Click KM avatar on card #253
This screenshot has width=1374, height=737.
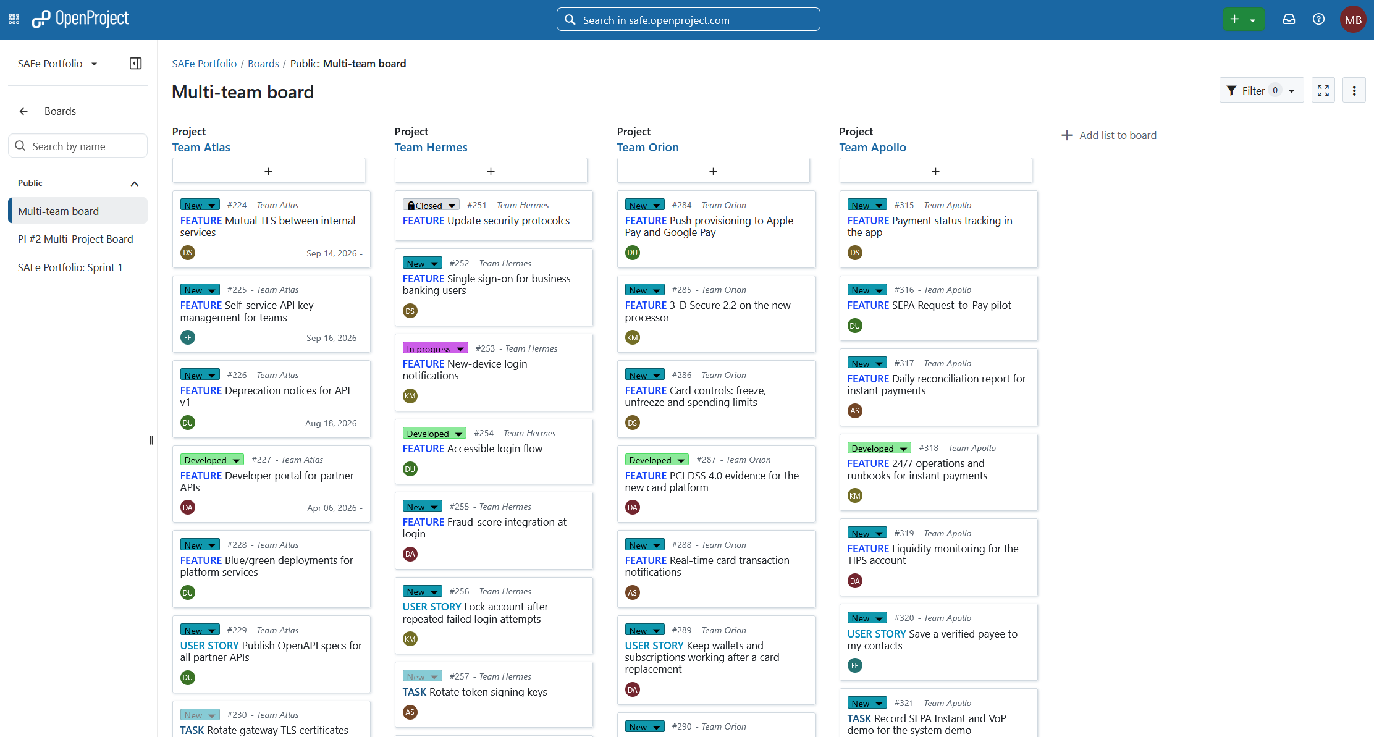410,395
